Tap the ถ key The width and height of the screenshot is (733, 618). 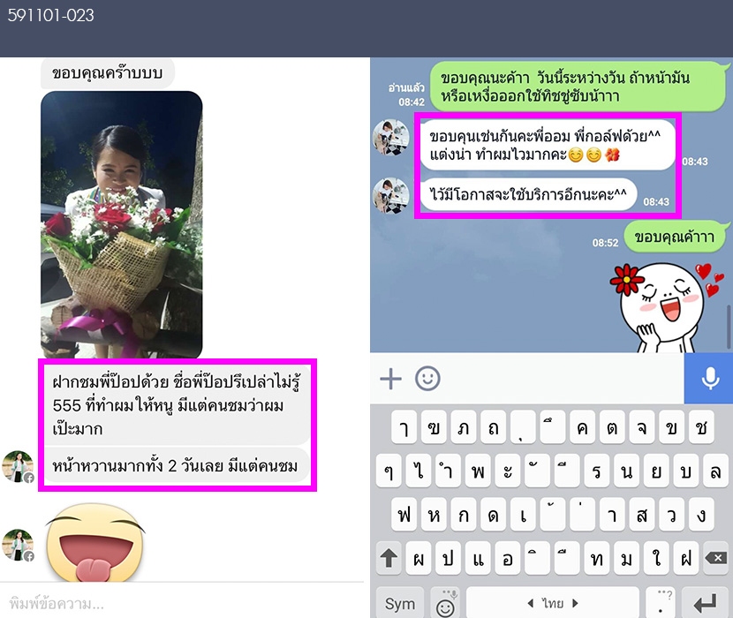pos(493,426)
